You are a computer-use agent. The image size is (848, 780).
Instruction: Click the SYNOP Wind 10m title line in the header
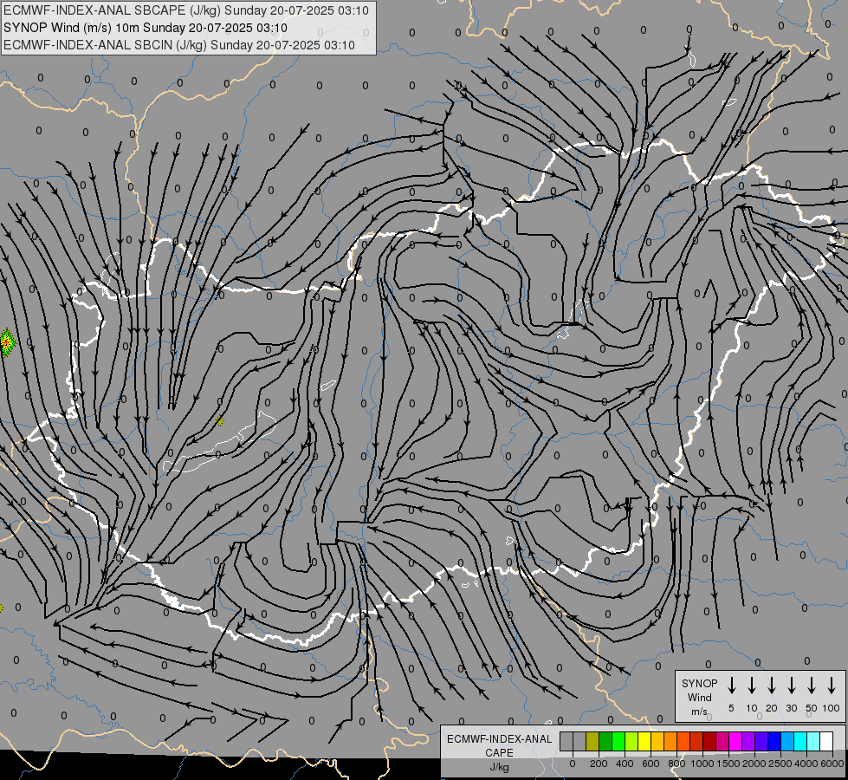pyautogui.click(x=145, y=28)
